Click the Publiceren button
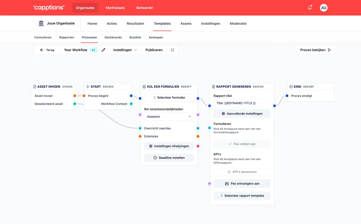Image resolution: width=361 pixels, height=224 pixels. coord(154,50)
